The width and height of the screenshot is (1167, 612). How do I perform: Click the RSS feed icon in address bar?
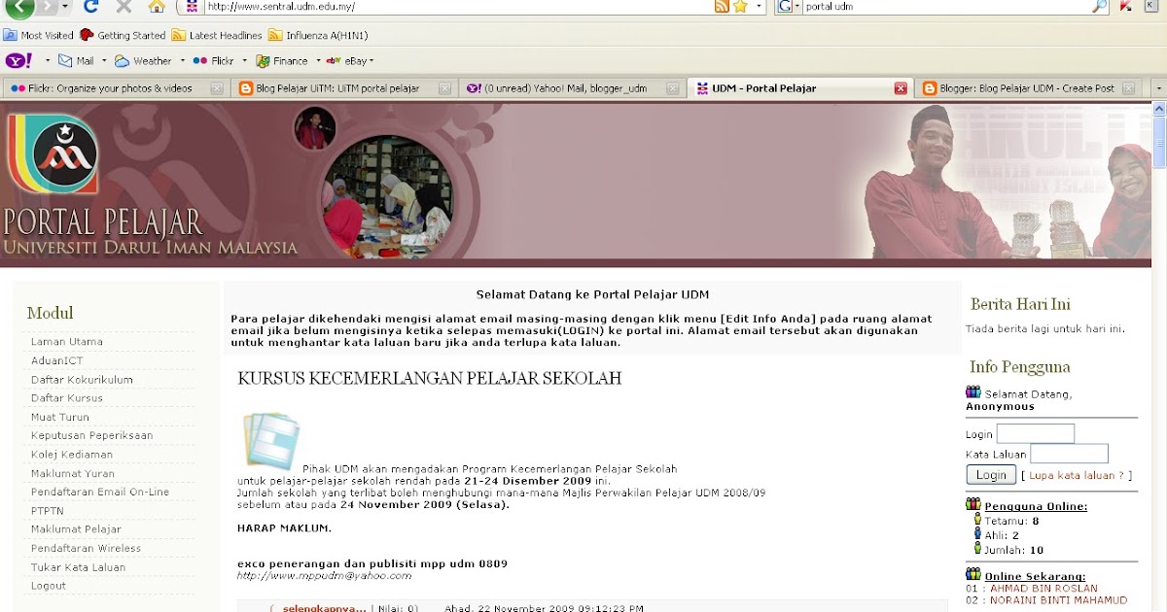click(722, 6)
